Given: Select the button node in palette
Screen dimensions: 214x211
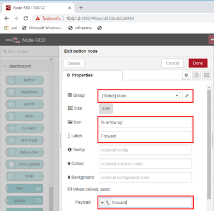Looking at the screenshot, I should (25, 80).
